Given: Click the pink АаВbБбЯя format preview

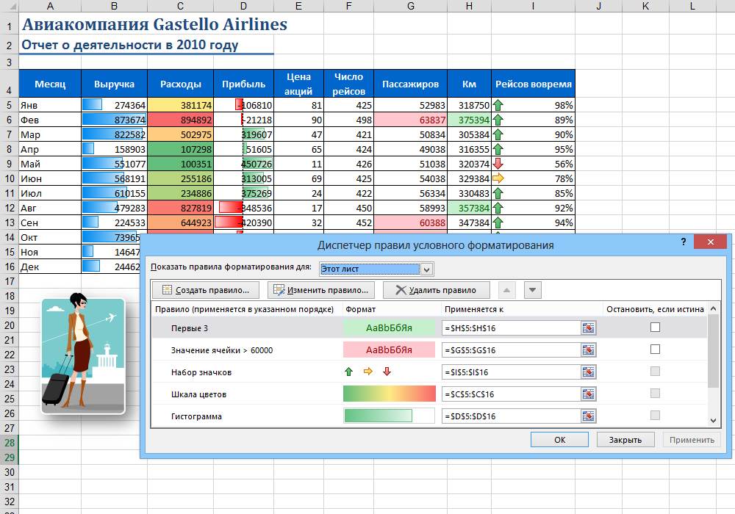Looking at the screenshot, I should [x=389, y=350].
